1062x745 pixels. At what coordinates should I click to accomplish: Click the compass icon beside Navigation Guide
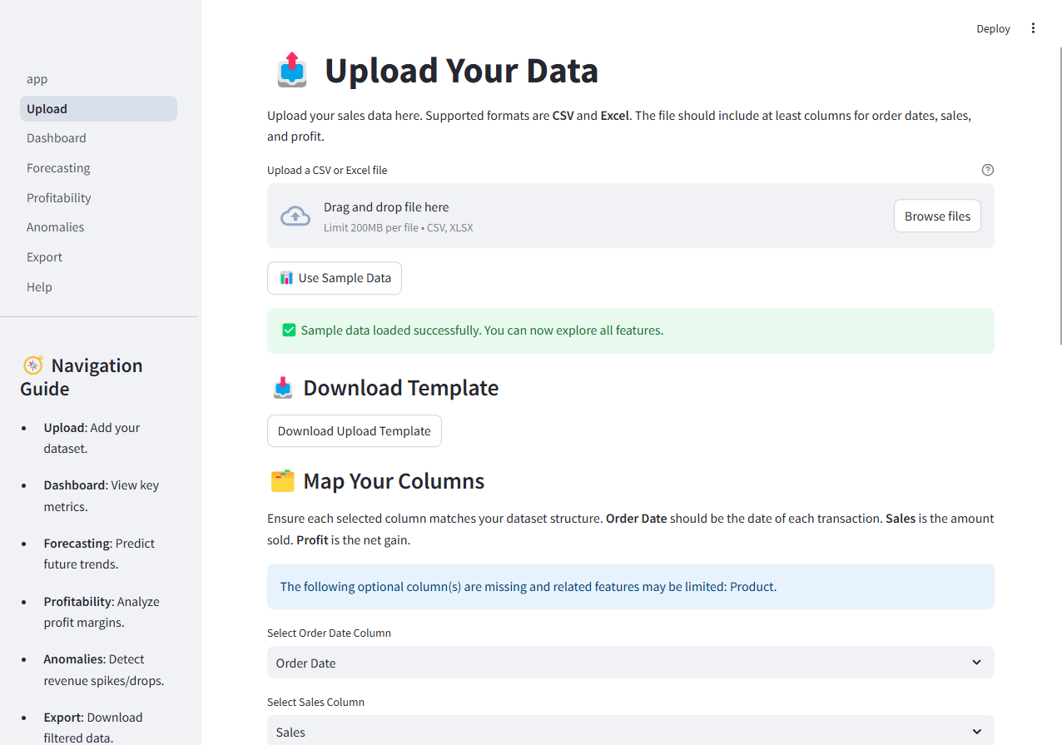pyautogui.click(x=32, y=365)
